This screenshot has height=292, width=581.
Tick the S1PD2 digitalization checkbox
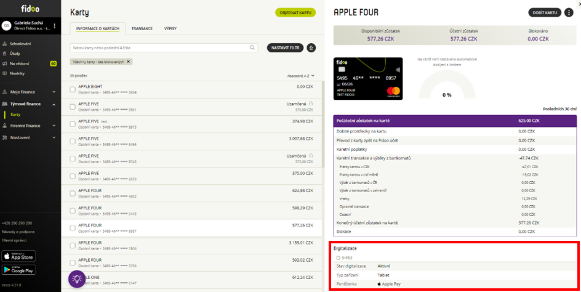(x=338, y=258)
